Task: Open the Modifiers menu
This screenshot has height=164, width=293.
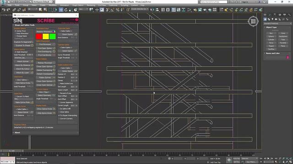Action: coord(53,5)
